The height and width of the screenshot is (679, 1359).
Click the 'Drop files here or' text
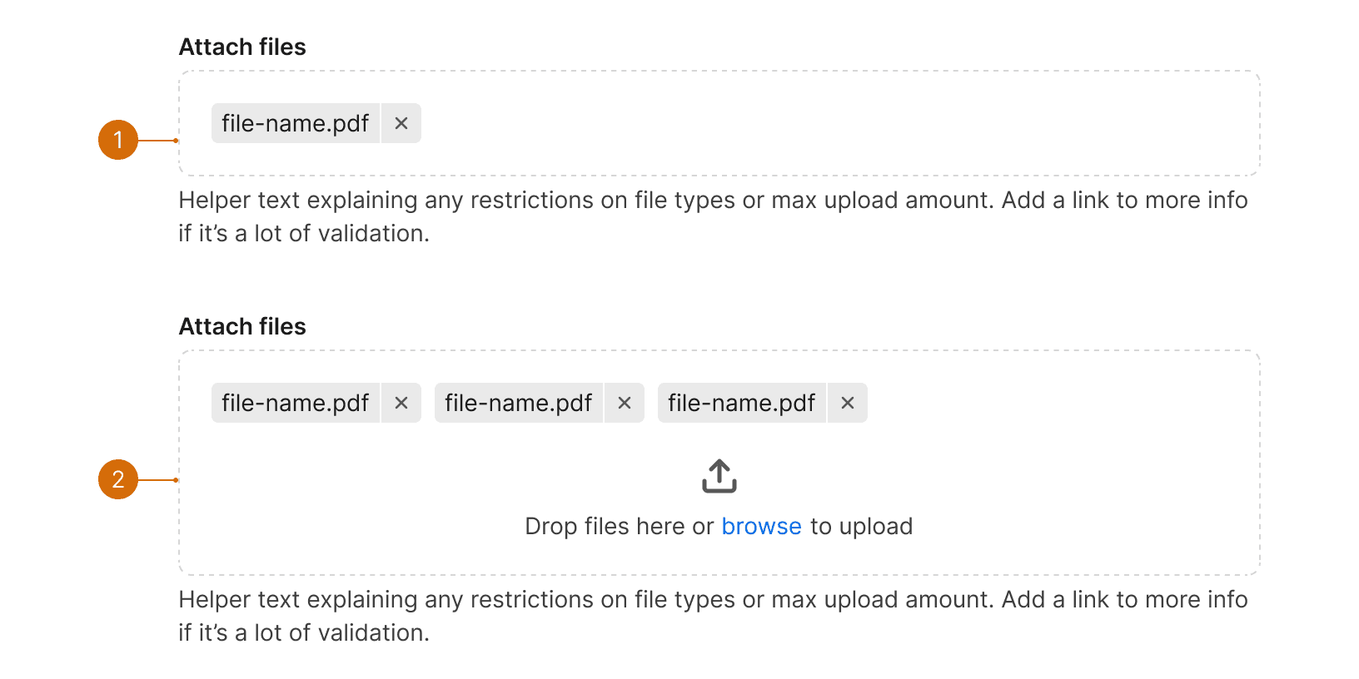tap(620, 526)
